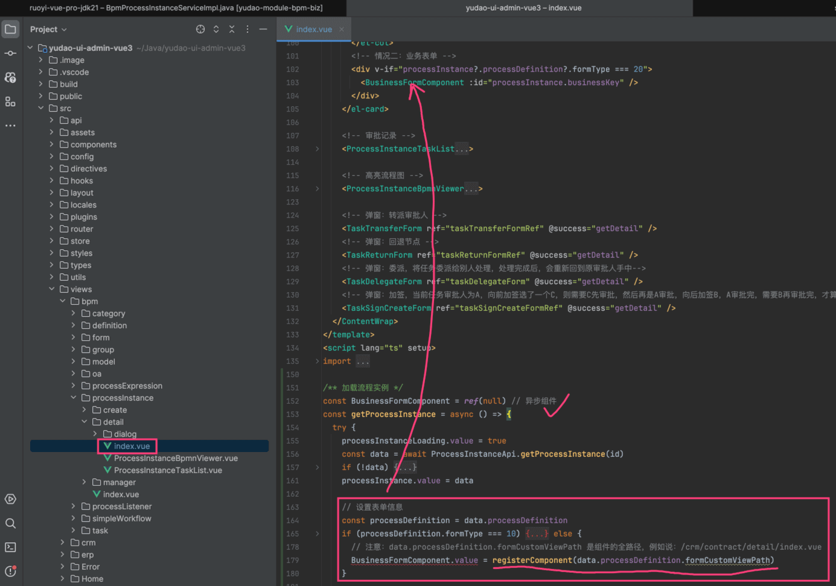Select ProcessInstanceBpmnViewer.vue in project tree

[175, 458]
